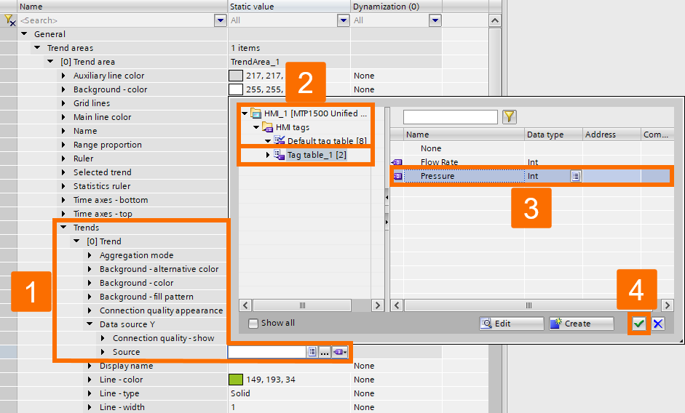Expand the Grid lines property
Image resolution: width=685 pixels, height=413 pixels.
click(64, 103)
